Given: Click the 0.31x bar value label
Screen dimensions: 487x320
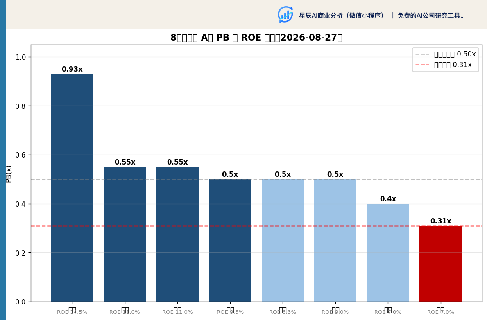Looking at the screenshot, I should 441,221.
